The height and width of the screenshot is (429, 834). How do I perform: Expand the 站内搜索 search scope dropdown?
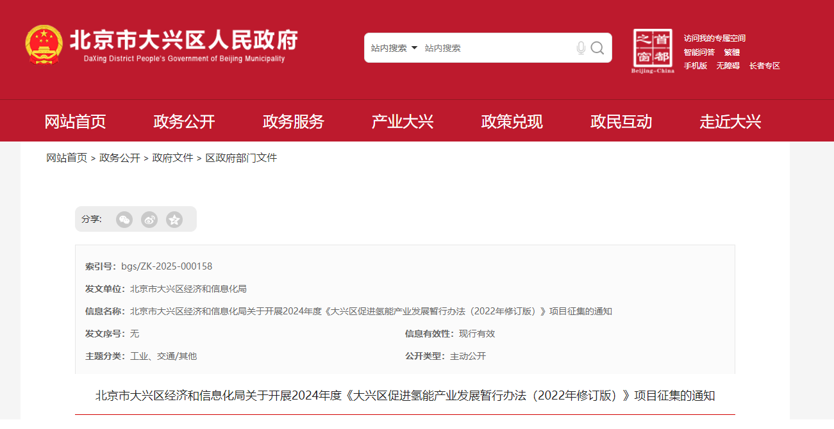pyautogui.click(x=394, y=48)
